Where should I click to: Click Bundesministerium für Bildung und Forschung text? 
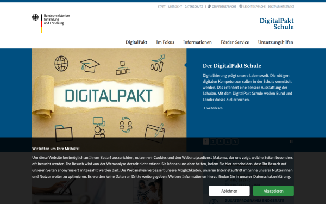pyautogui.click(x=57, y=20)
